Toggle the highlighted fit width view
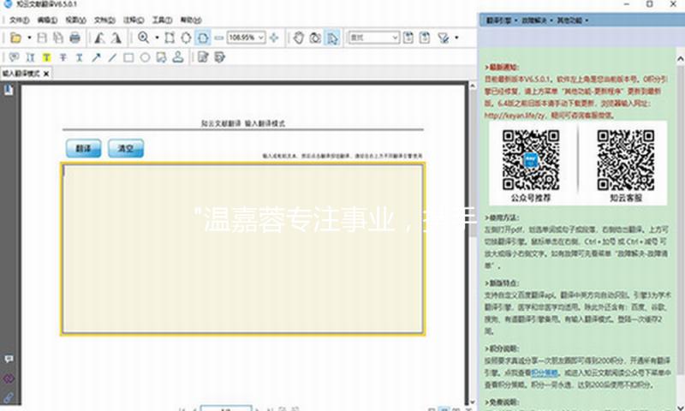 pos(203,38)
